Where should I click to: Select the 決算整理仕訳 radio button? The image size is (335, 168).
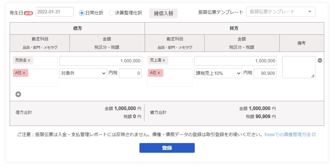[112, 13]
